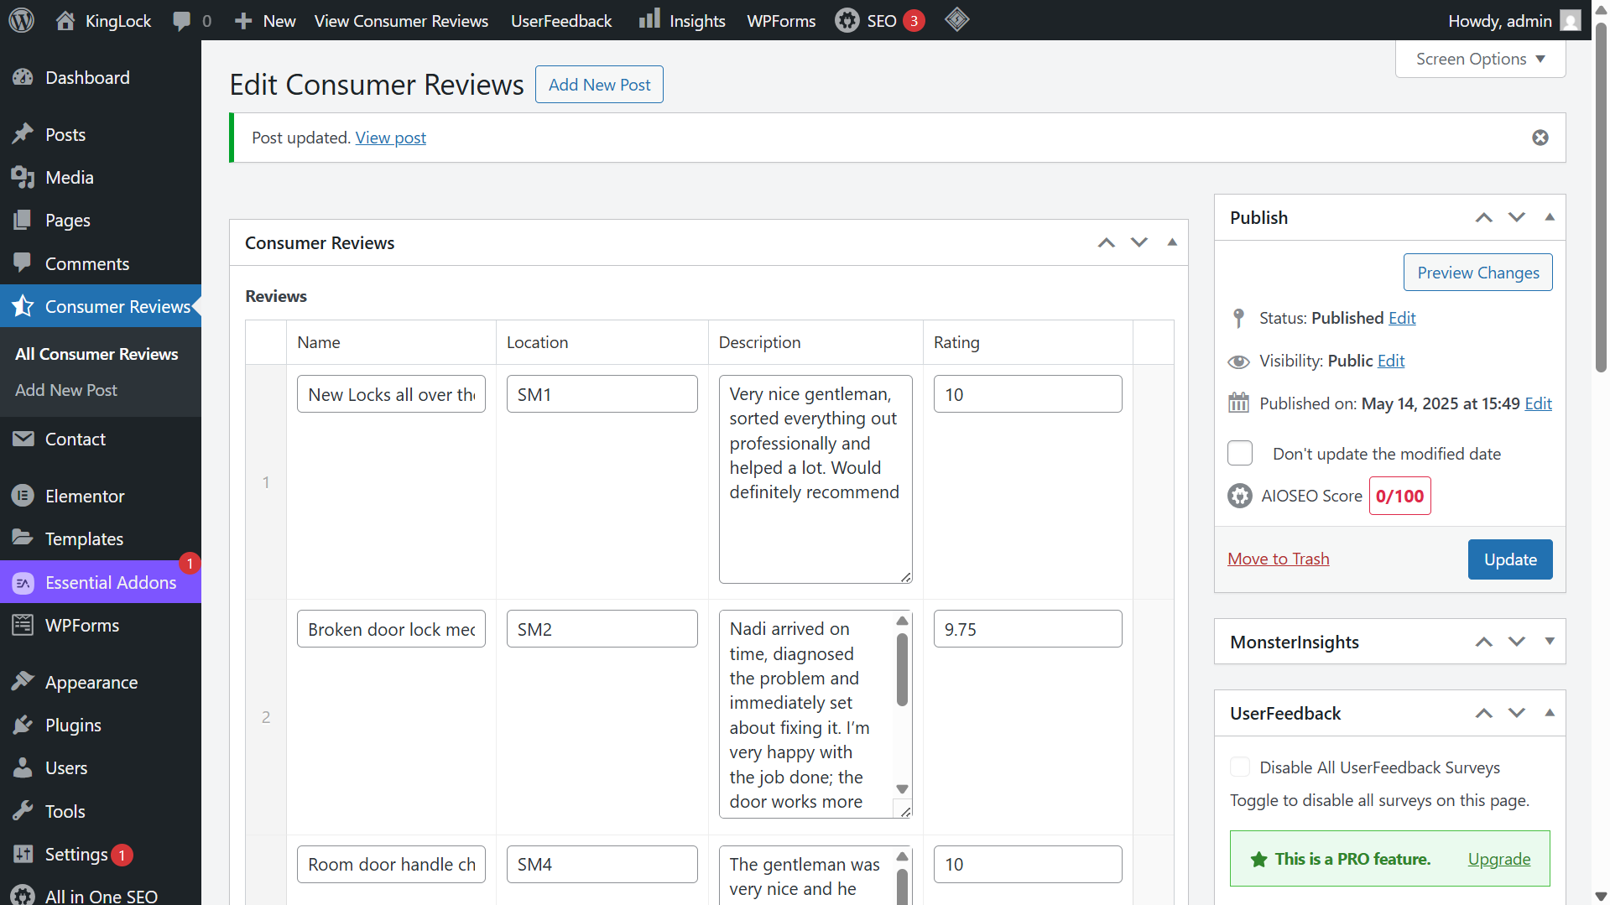This screenshot has width=1610, height=905.
Task: Expand the MonsterInsights panel
Action: [1549, 642]
